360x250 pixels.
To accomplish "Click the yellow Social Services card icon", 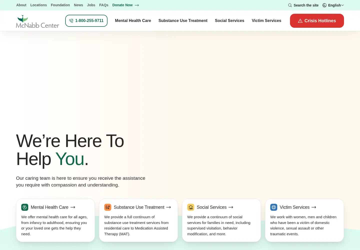I will (191, 207).
